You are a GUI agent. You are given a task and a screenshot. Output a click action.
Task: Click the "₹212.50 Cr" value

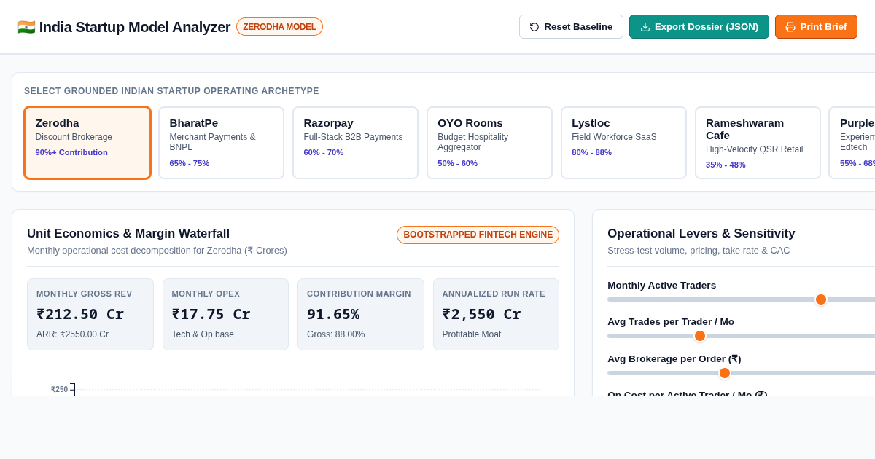(80, 314)
